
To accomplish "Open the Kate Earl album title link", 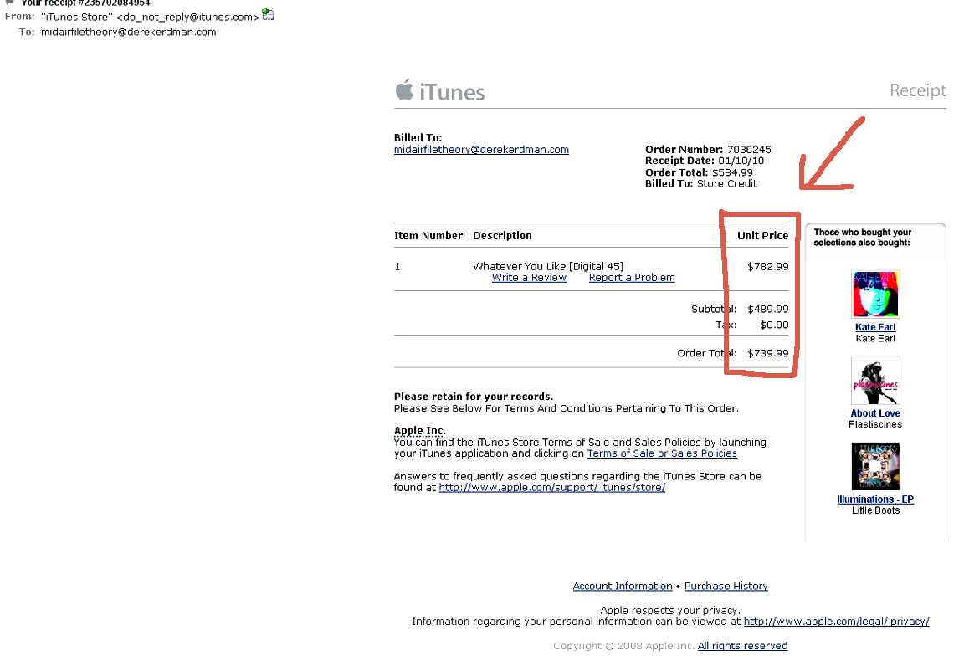I will point(874,327).
